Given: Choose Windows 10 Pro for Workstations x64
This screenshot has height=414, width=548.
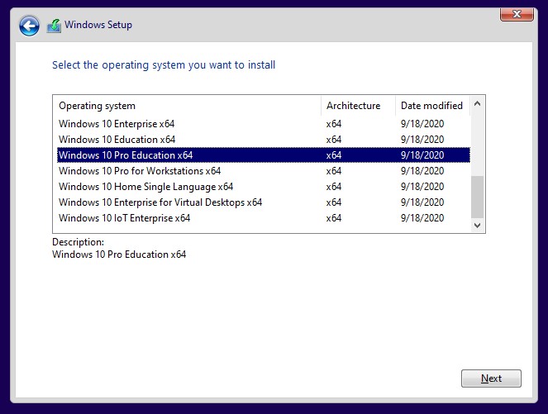Looking at the screenshot, I should pyautogui.click(x=264, y=171).
